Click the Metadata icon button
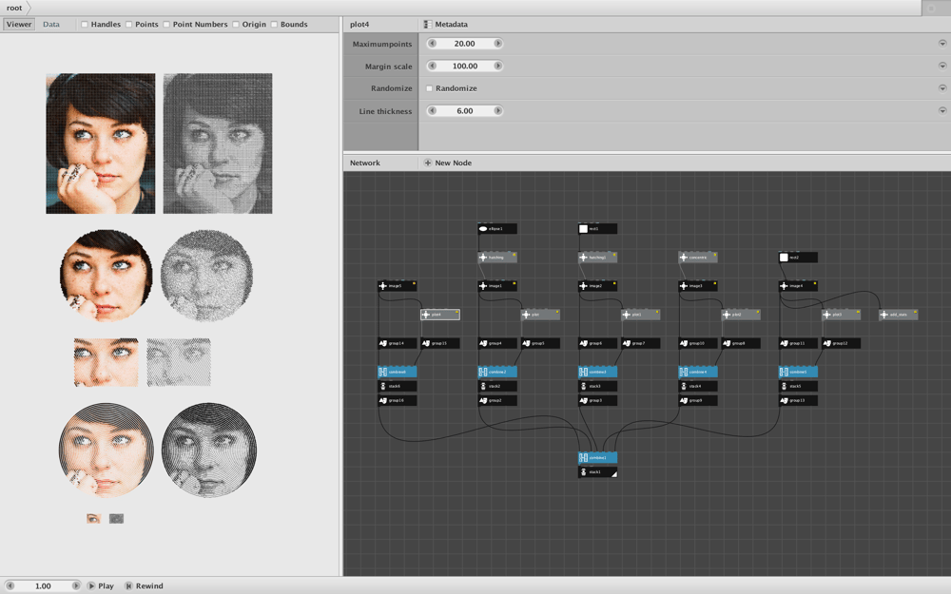This screenshot has width=951, height=594. (x=428, y=25)
